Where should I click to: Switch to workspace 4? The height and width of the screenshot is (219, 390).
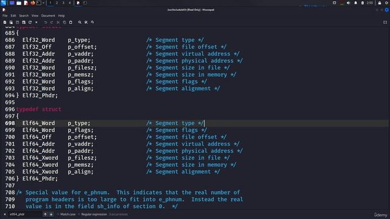(69, 3)
